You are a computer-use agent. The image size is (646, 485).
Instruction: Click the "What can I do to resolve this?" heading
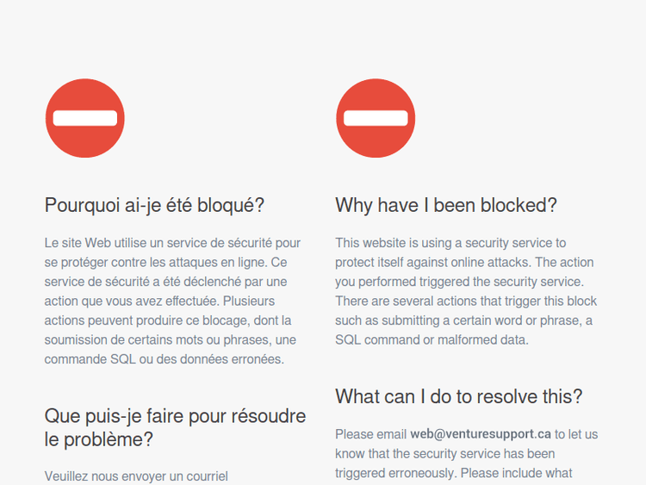click(458, 396)
